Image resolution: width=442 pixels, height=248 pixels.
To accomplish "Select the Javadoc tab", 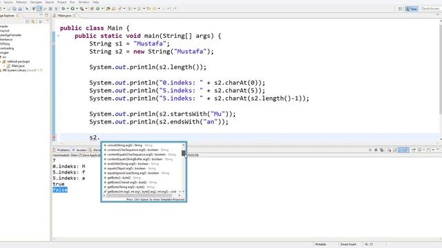I will 80,150.
